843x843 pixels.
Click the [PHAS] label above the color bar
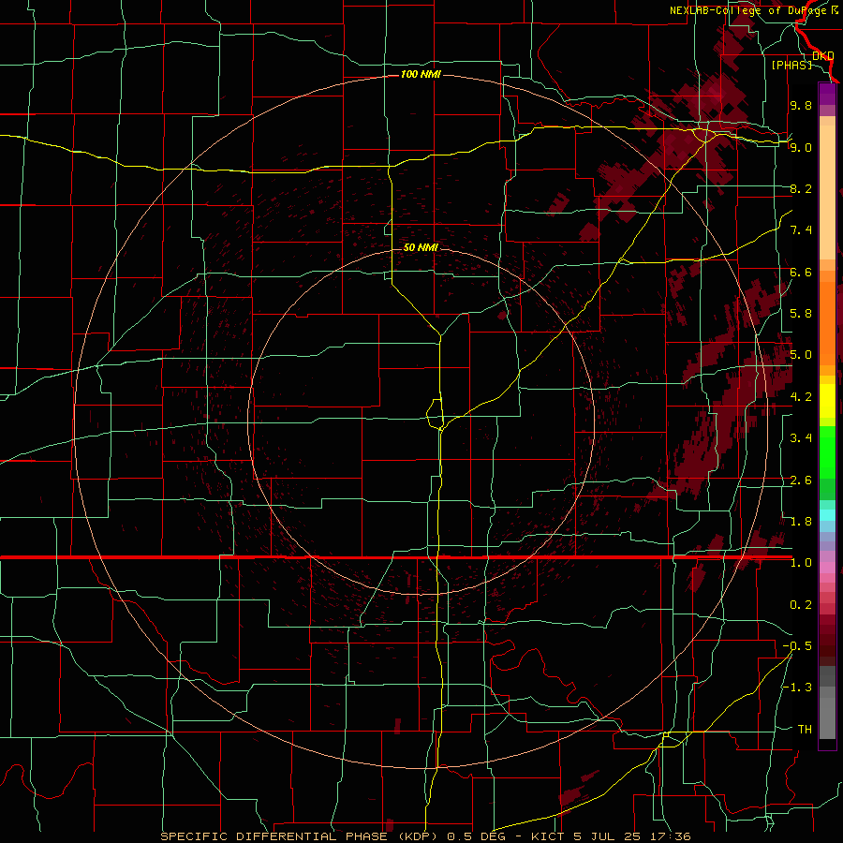[x=791, y=65]
